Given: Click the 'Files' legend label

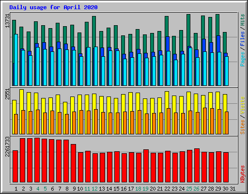Looking at the screenshot, I should click(243, 39).
